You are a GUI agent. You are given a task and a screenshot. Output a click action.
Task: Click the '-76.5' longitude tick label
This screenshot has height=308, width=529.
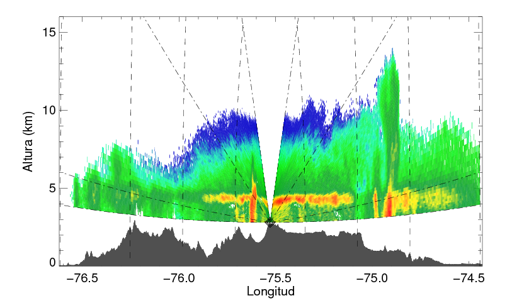(x=82, y=278)
